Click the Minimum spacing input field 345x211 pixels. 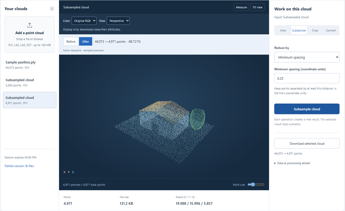tap(307, 78)
